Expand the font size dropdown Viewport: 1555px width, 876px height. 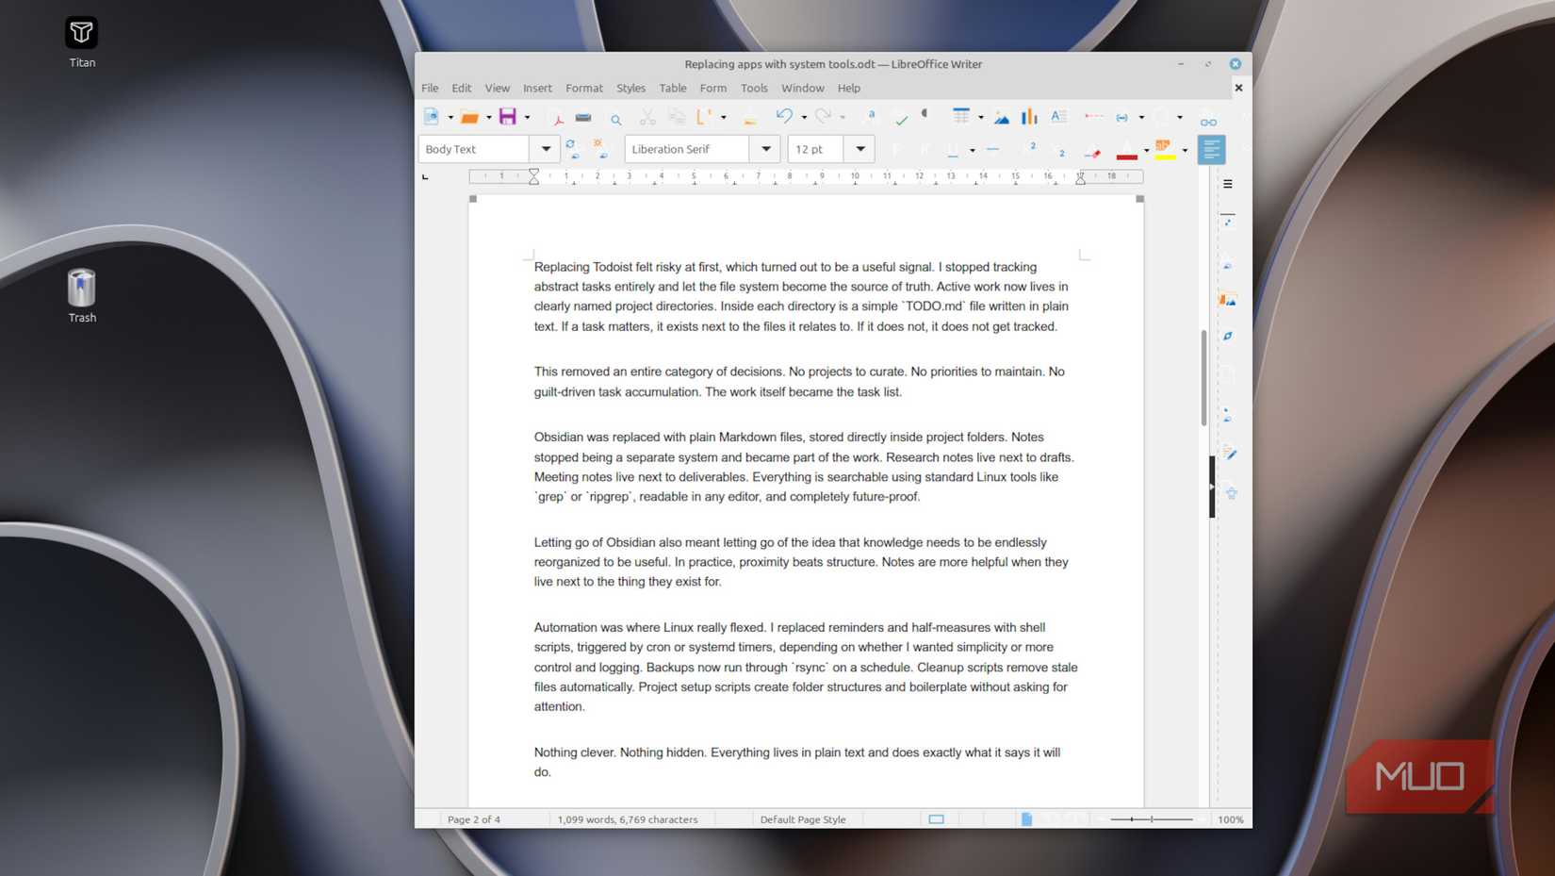tap(860, 149)
